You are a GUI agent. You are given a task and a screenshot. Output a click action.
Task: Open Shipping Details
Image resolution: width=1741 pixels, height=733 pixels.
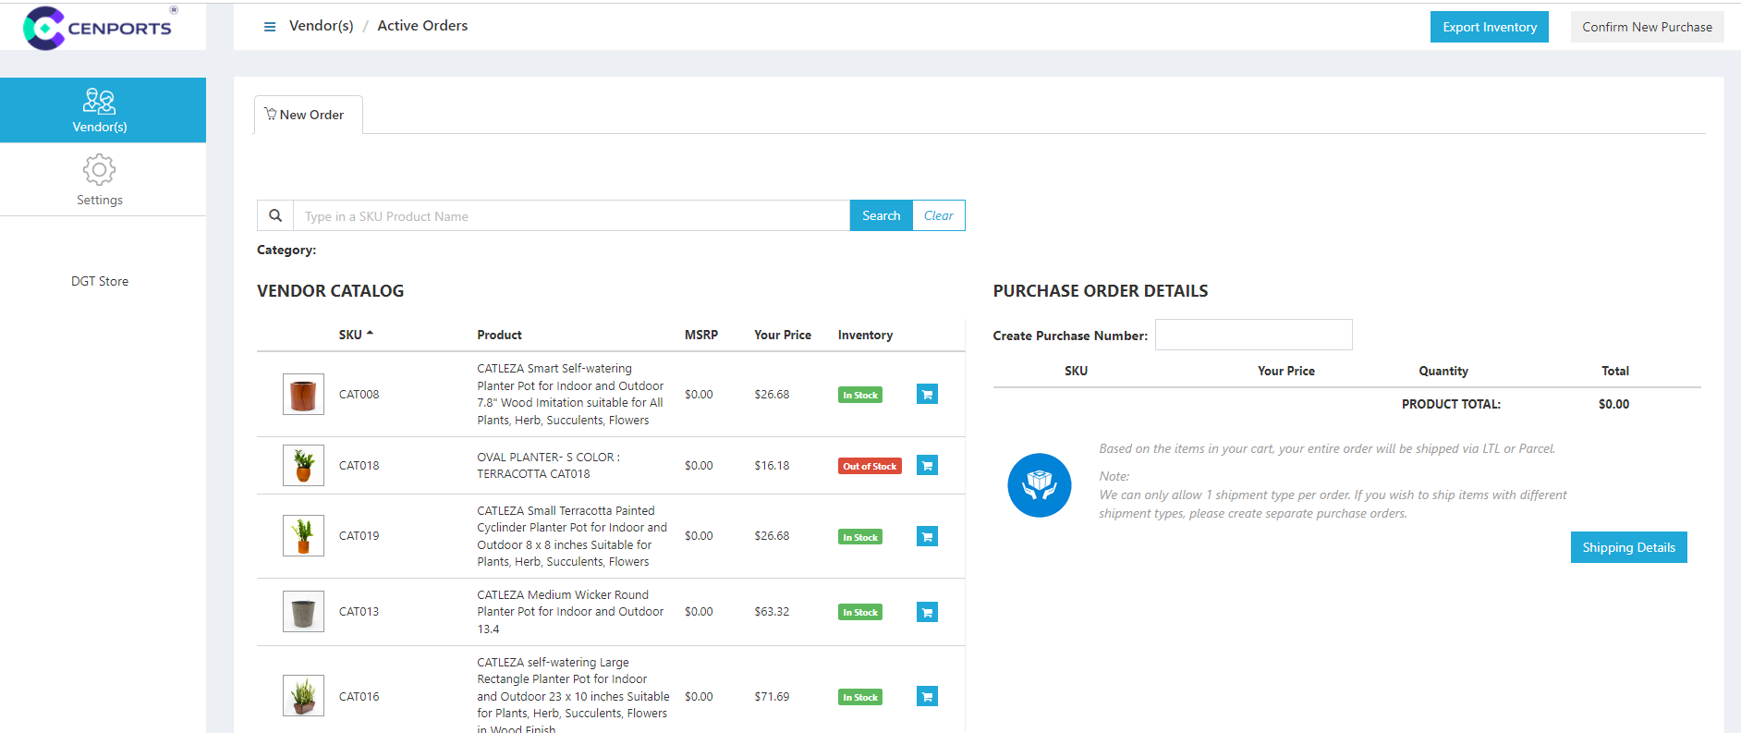pyautogui.click(x=1628, y=547)
